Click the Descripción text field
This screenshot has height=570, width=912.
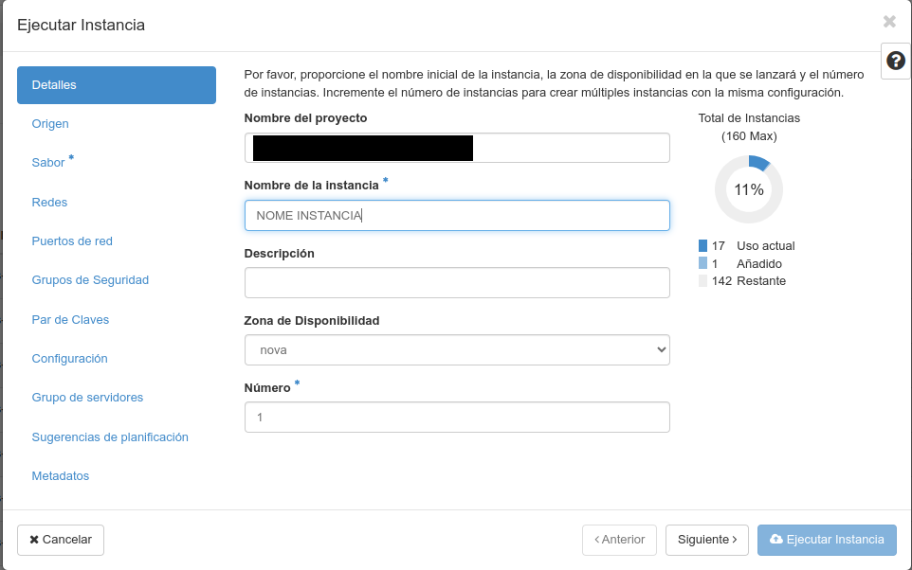click(457, 282)
